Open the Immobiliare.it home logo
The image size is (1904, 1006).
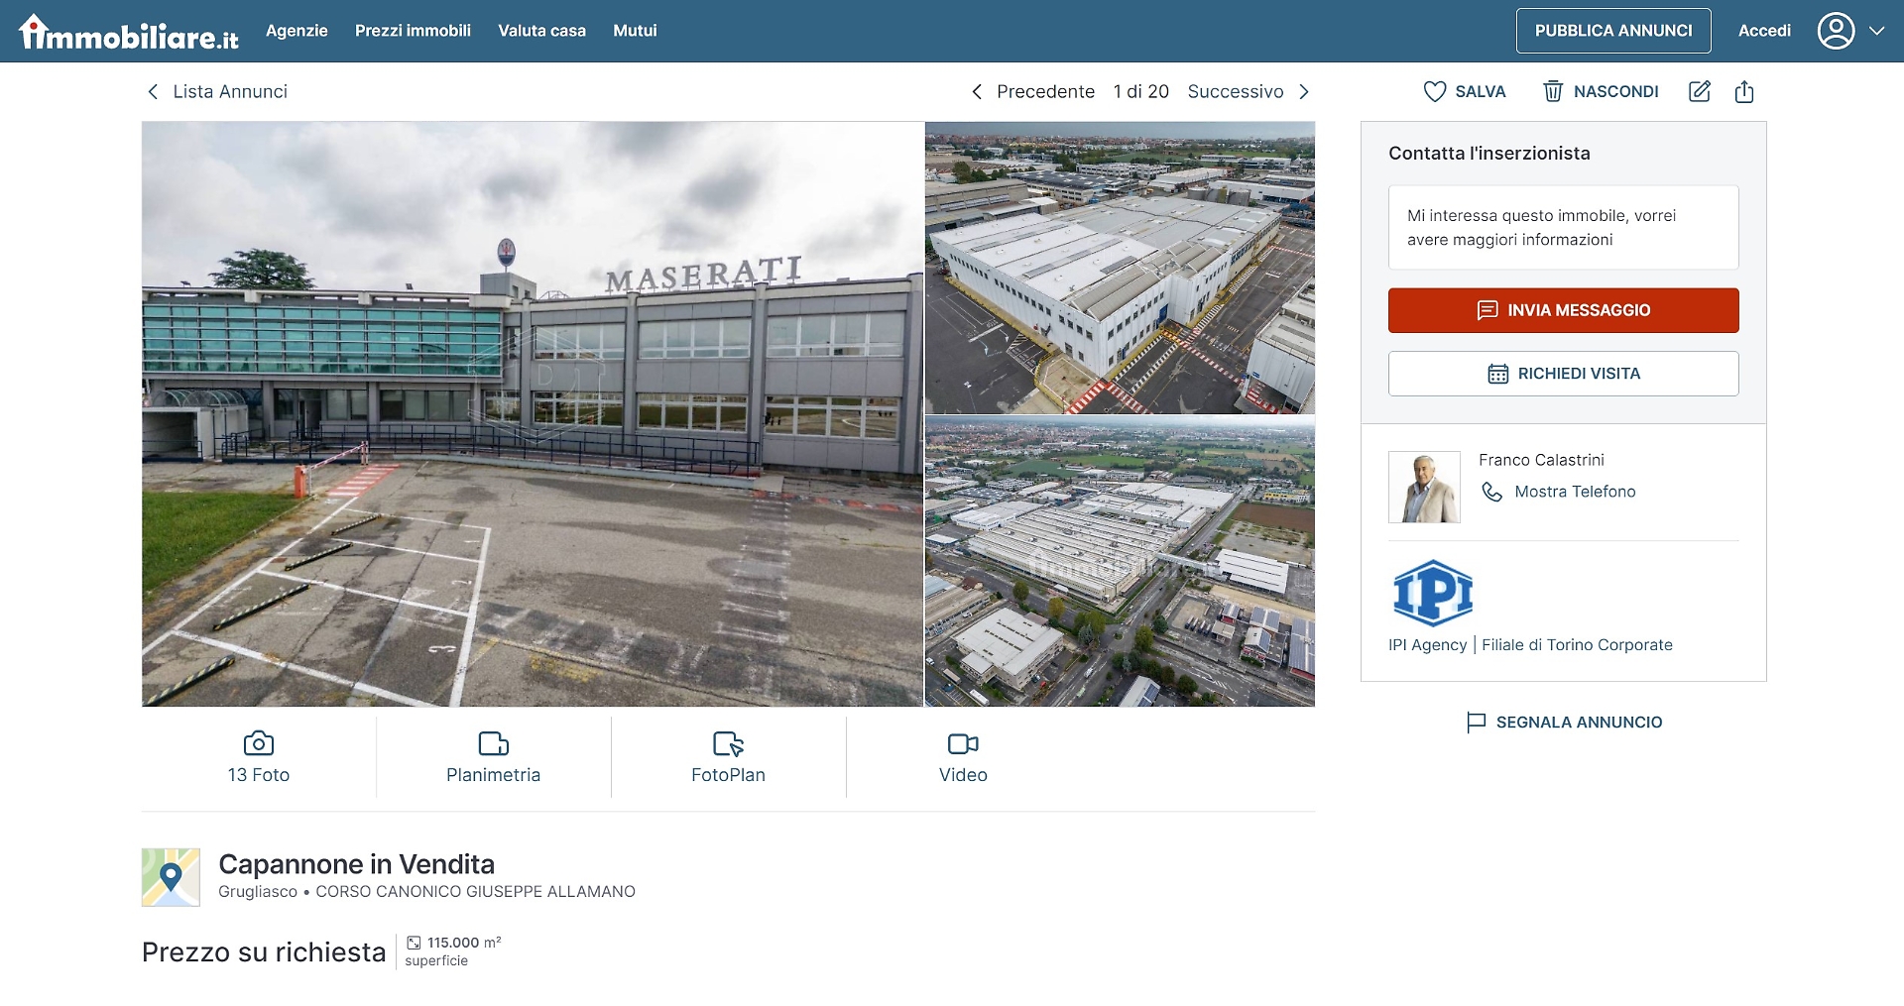click(x=129, y=32)
